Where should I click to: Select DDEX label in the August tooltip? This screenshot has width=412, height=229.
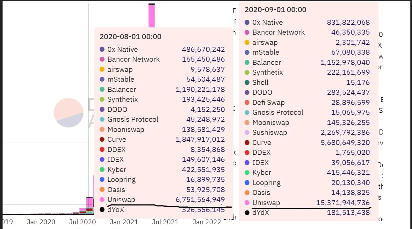117,149
